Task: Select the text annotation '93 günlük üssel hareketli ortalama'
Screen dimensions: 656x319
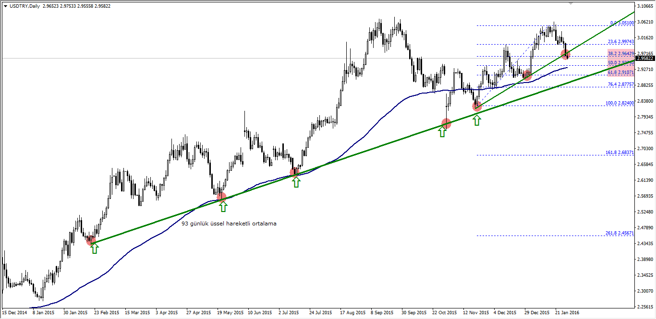Action: coord(229,224)
